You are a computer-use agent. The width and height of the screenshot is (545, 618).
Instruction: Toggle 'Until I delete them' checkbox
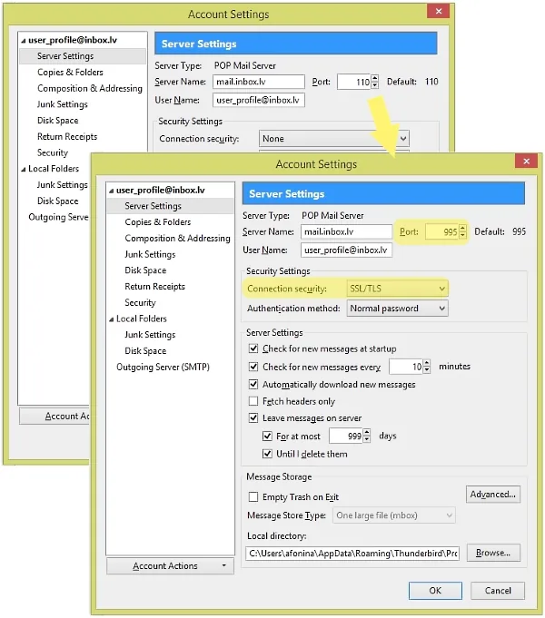click(267, 454)
